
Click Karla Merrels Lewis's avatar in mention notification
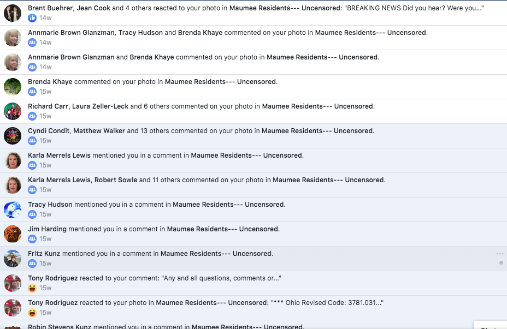tap(13, 160)
